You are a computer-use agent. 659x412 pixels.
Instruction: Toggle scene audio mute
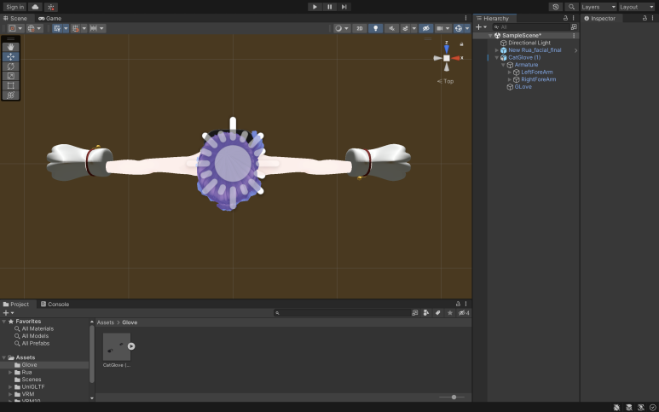[x=391, y=28]
